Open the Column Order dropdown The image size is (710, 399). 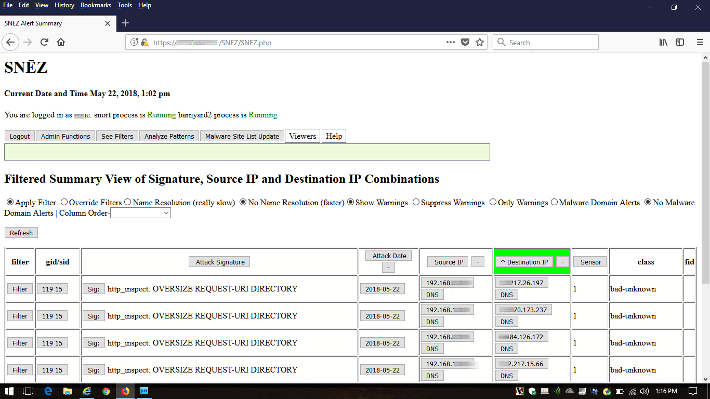140,212
